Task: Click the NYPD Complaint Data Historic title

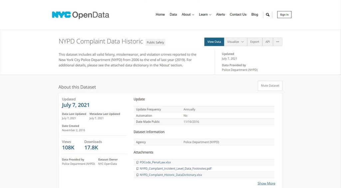Action: click(x=101, y=41)
